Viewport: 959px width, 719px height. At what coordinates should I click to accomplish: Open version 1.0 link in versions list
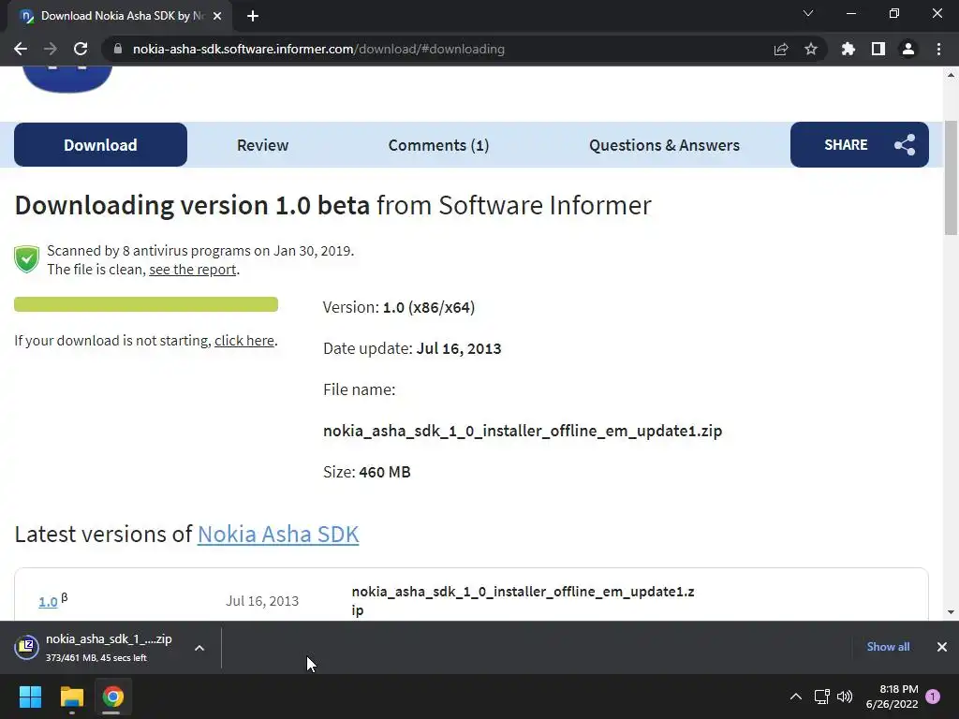click(x=48, y=602)
